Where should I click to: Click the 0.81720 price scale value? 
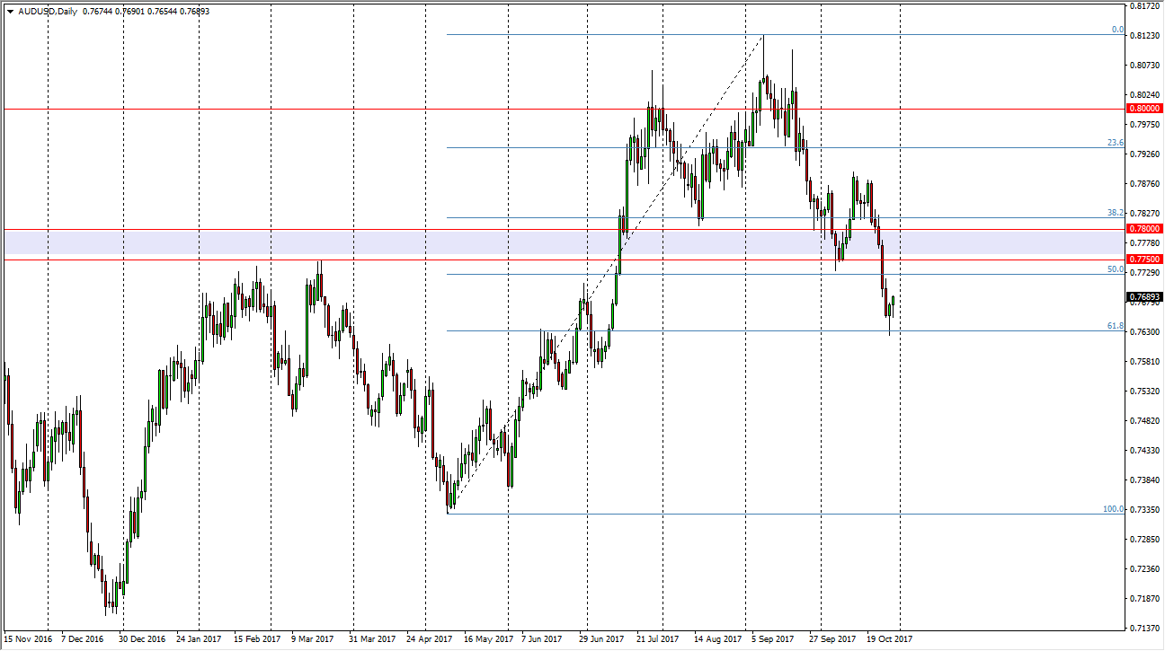tap(1143, 6)
